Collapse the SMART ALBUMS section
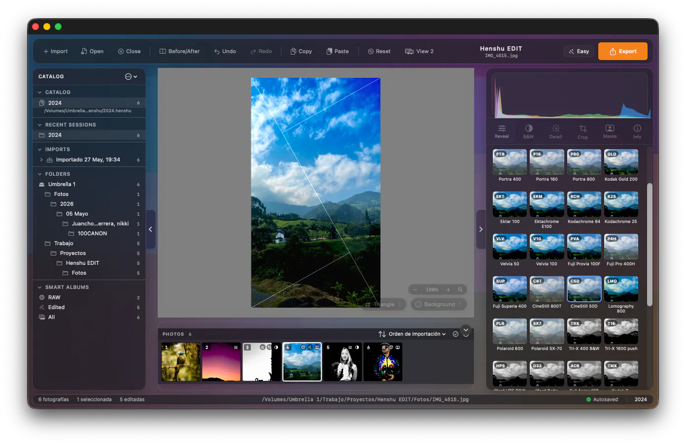Viewport: 686px width, 445px height. point(40,287)
